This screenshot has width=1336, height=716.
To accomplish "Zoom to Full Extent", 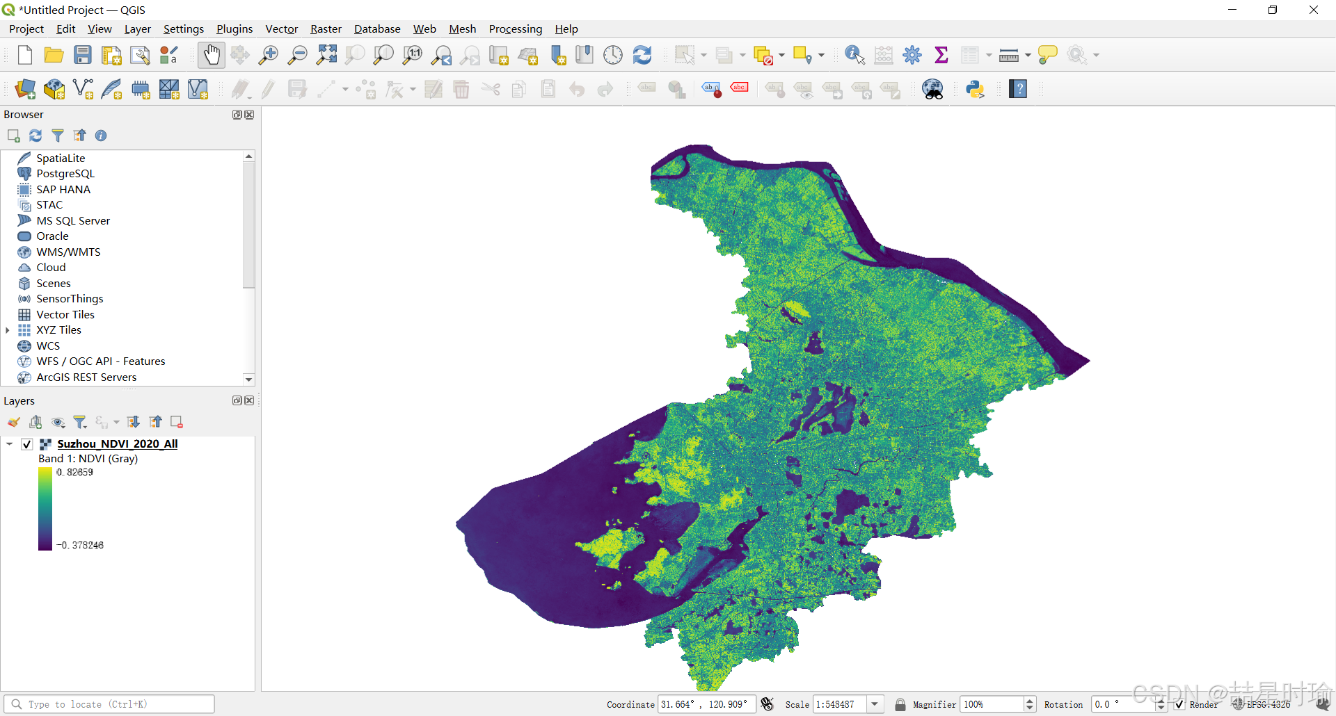I will (x=326, y=54).
